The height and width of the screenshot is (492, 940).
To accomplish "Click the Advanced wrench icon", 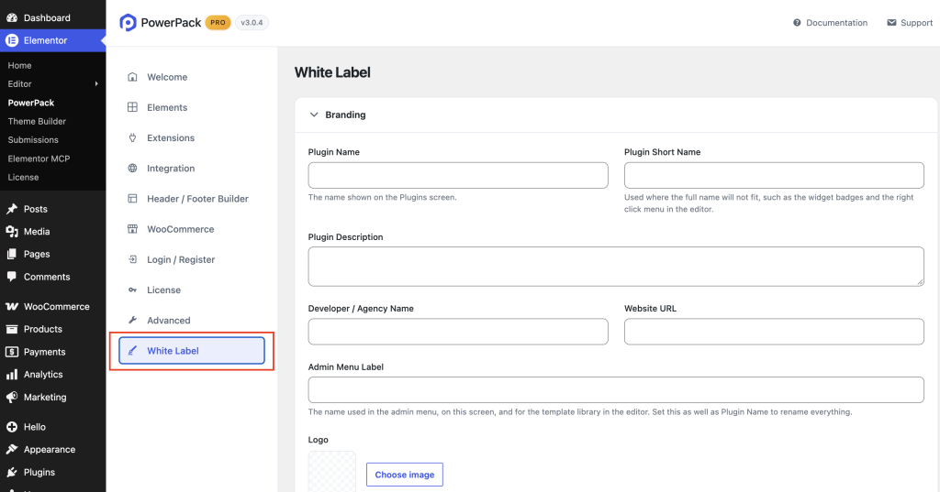I will (x=132, y=321).
